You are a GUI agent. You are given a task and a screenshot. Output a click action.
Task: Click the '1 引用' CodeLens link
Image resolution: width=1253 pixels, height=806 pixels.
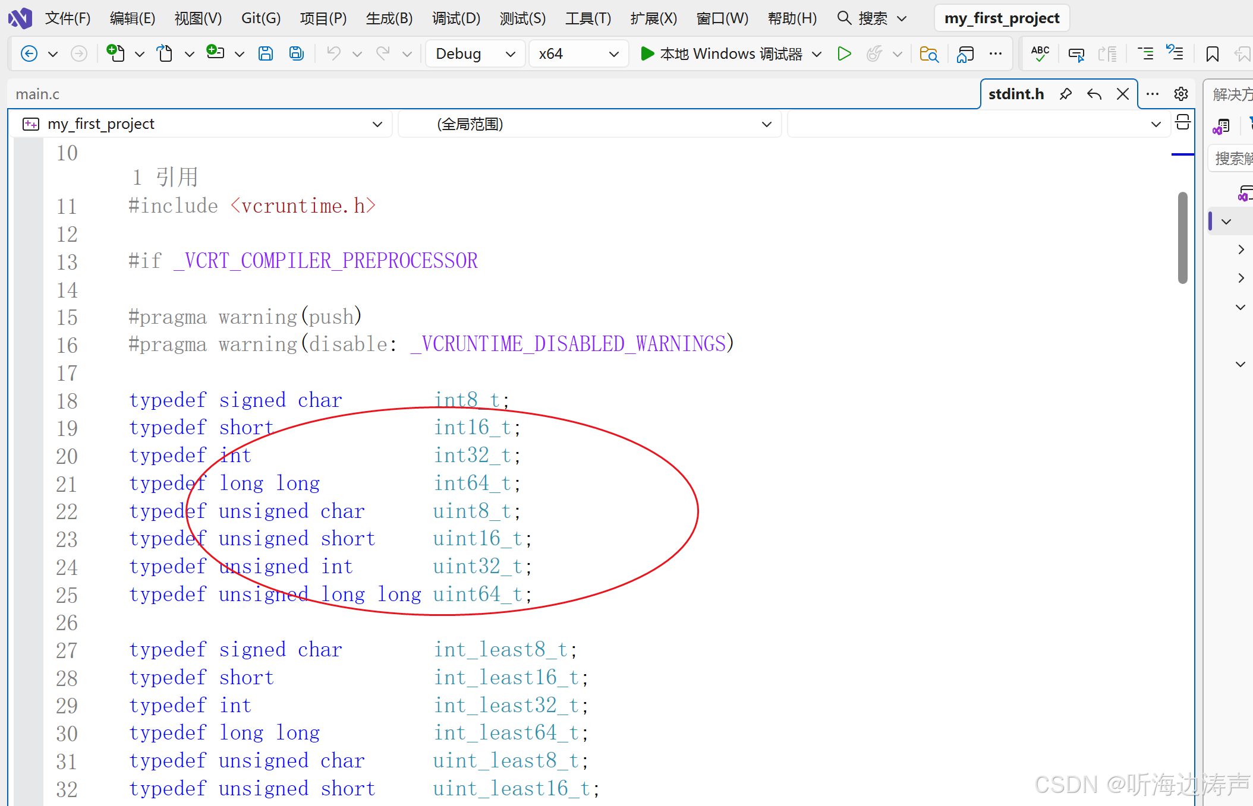[x=165, y=176]
